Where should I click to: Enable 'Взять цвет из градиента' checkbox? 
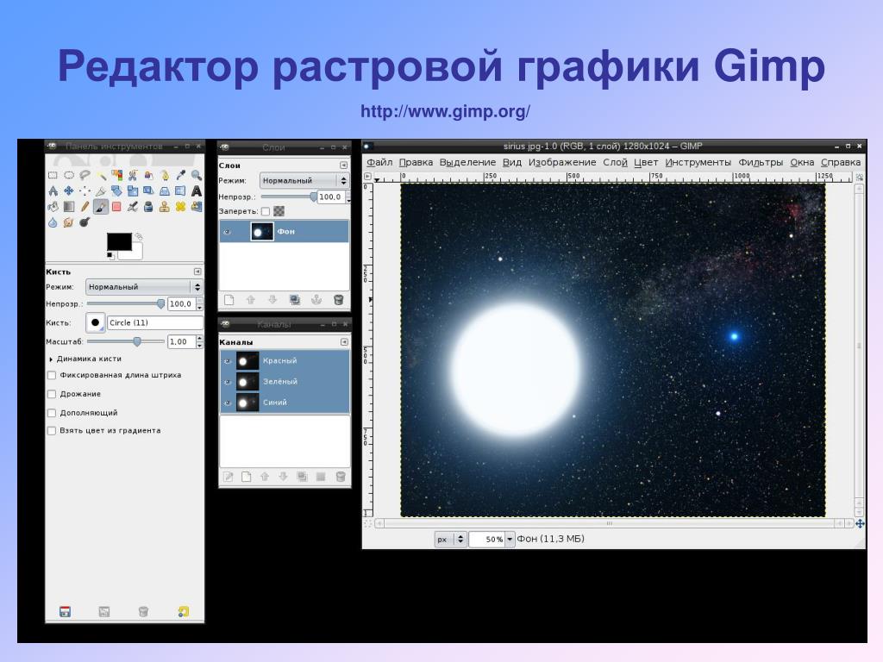coord(52,431)
